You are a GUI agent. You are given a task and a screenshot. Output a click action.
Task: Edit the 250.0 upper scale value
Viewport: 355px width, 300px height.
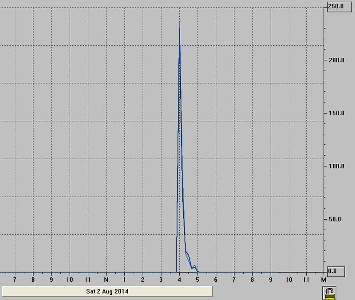click(339, 6)
